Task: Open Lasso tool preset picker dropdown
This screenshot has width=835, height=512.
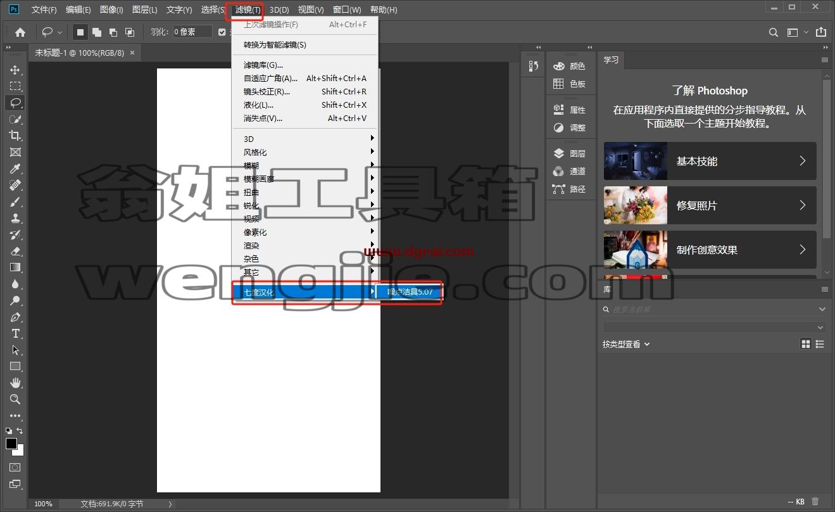Action: click(60, 32)
